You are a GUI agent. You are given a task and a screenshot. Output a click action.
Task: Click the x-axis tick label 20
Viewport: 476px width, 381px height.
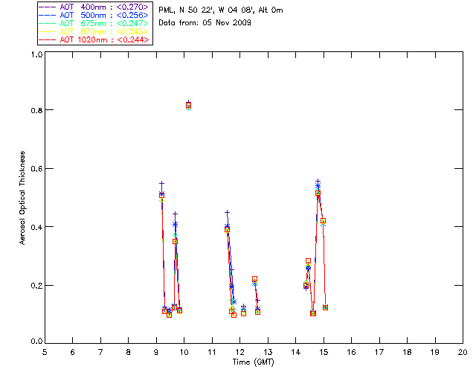point(463,351)
